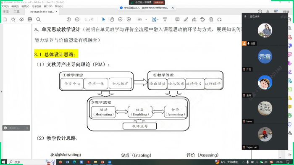The image size is (294, 165).
Task: Select the hand pan tool
Action: (112, 19)
